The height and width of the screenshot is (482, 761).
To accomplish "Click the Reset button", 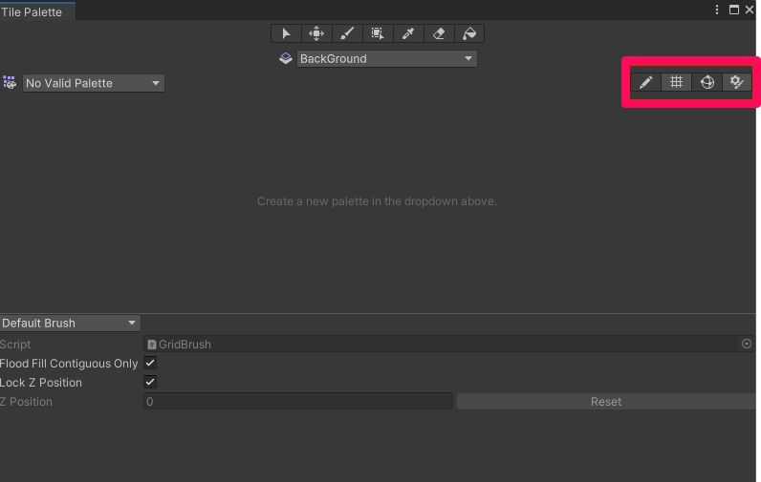I will (x=606, y=401).
